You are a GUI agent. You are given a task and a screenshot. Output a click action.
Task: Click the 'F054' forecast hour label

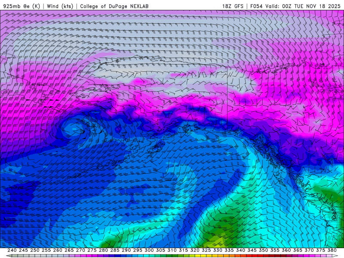[256, 6]
